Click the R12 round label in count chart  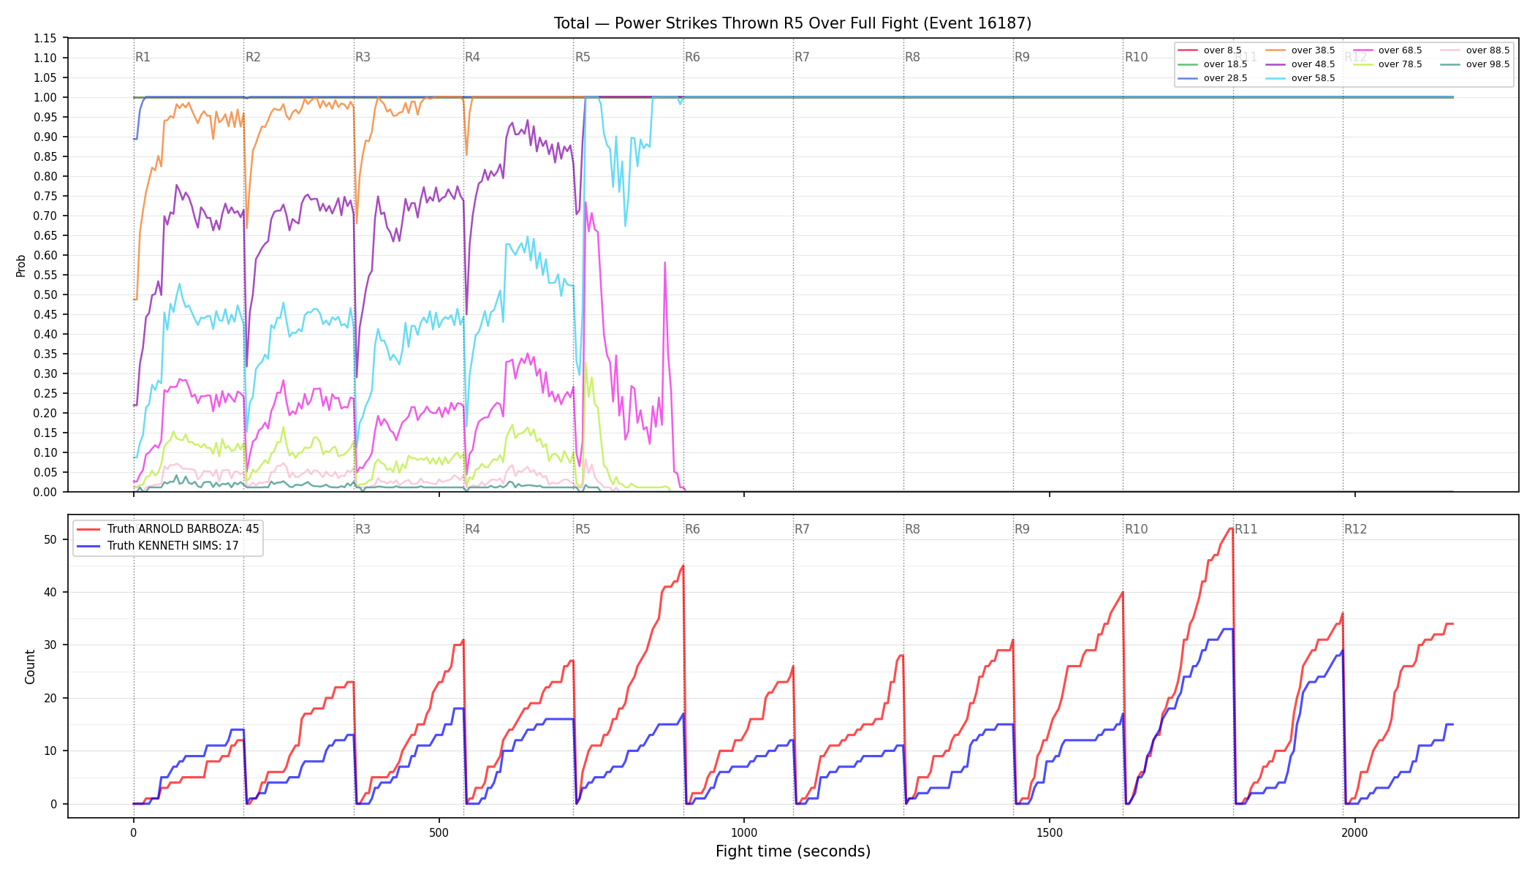1355,529
